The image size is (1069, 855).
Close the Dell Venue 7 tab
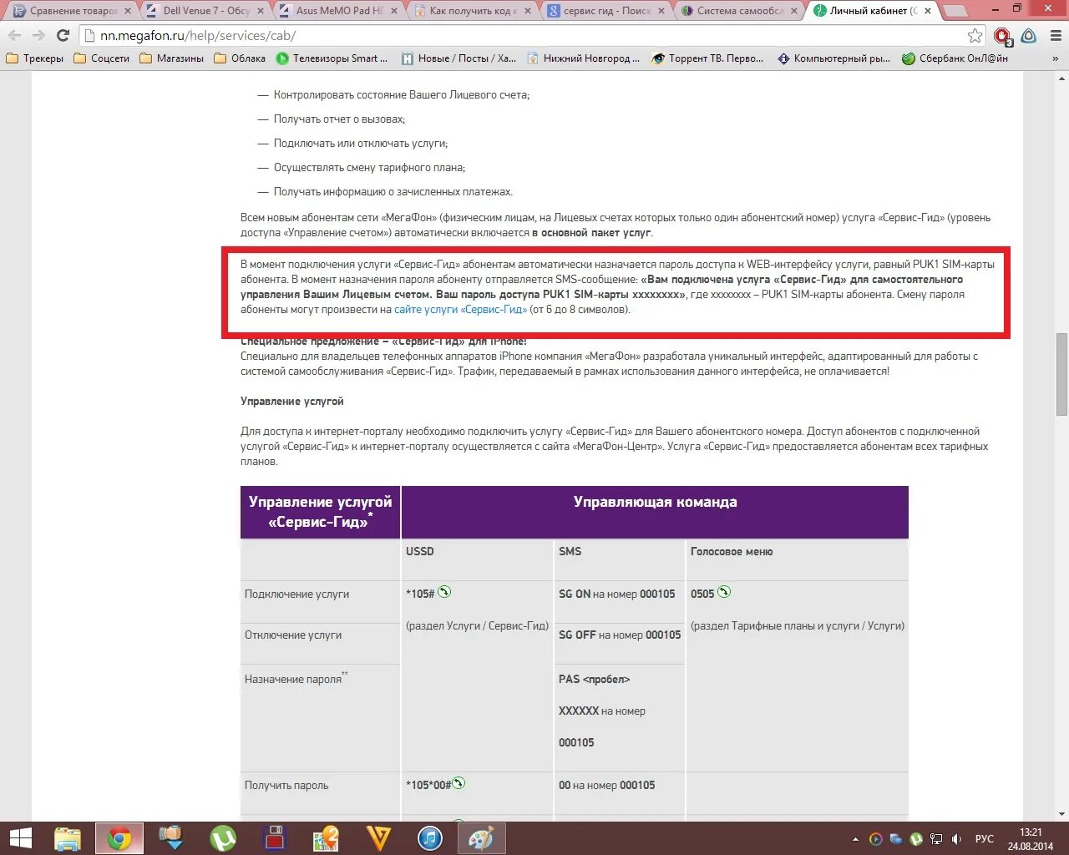tap(261, 11)
